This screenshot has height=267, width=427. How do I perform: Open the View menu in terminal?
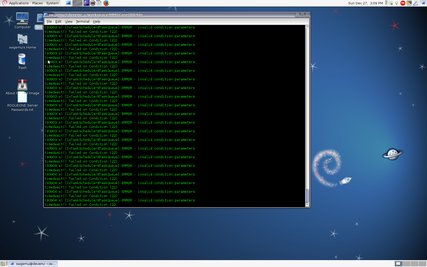69,21
